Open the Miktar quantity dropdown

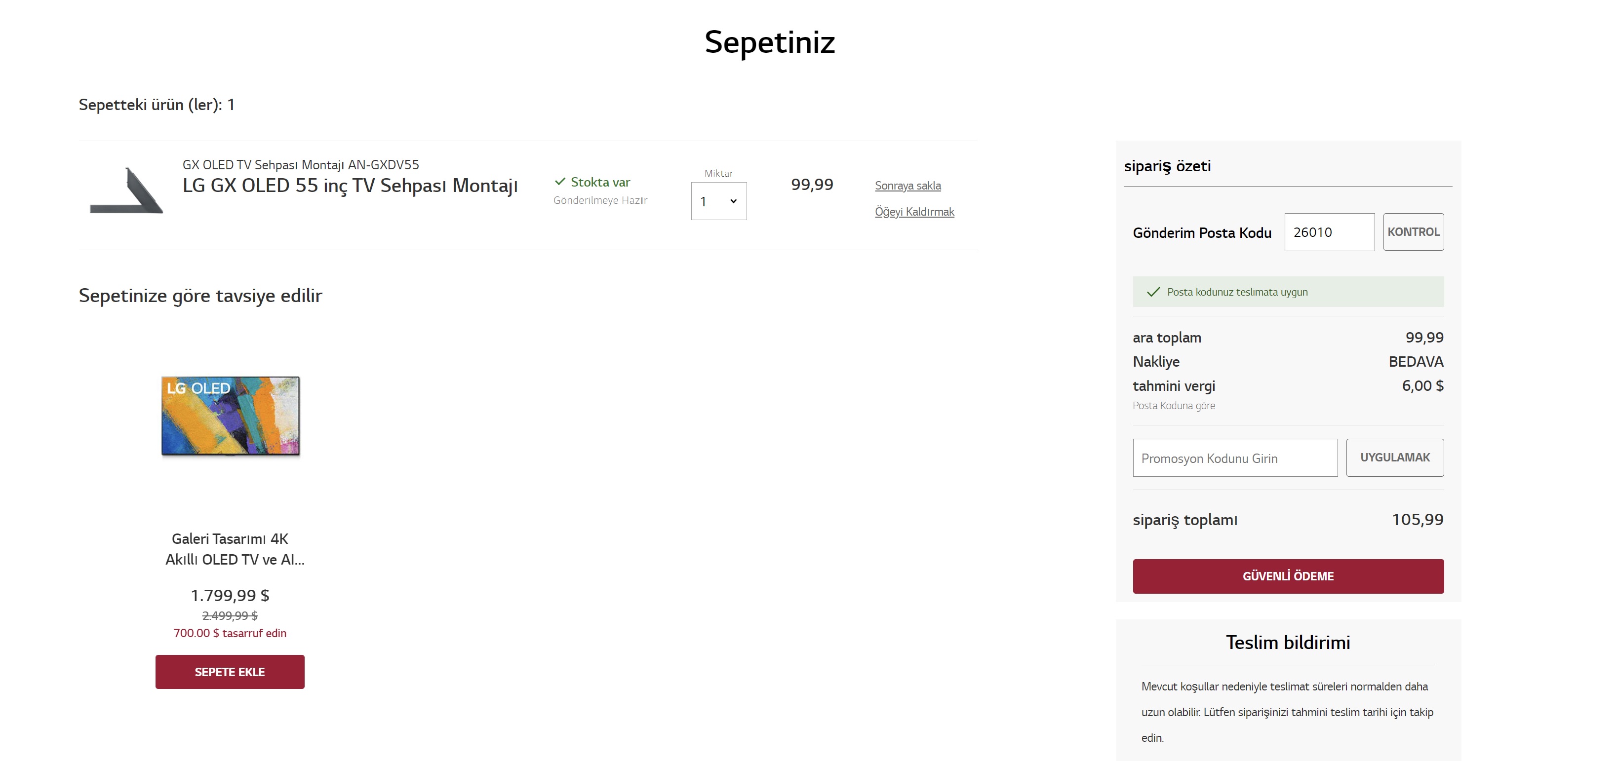tap(719, 201)
